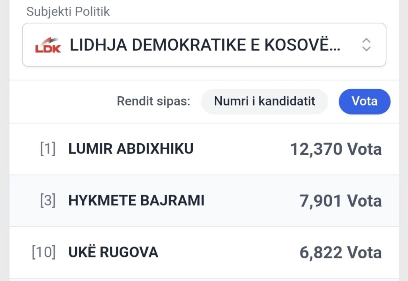Click candidate number [1] badge
The width and height of the screenshot is (408, 281).
click(48, 149)
